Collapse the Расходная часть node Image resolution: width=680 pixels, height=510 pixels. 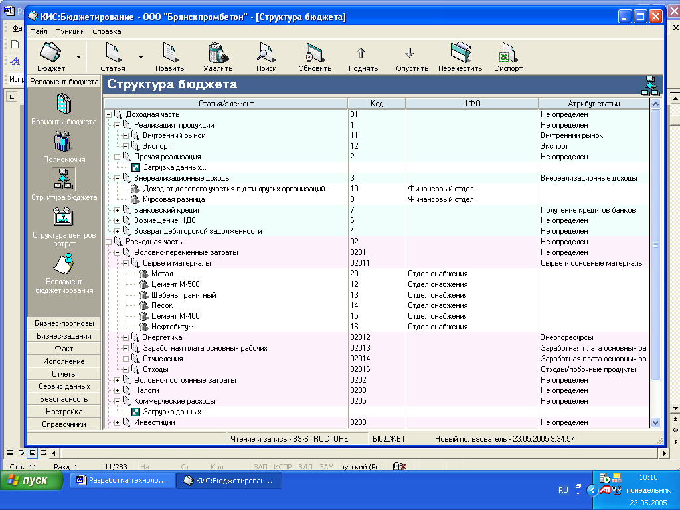[x=108, y=242]
